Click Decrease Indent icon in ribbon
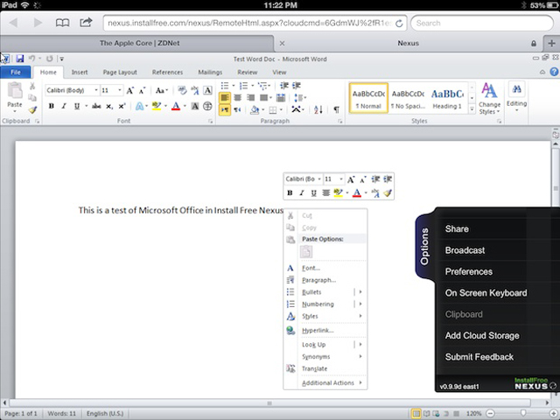Image resolution: width=560 pixels, height=420 pixels. pyautogui.click(x=284, y=86)
